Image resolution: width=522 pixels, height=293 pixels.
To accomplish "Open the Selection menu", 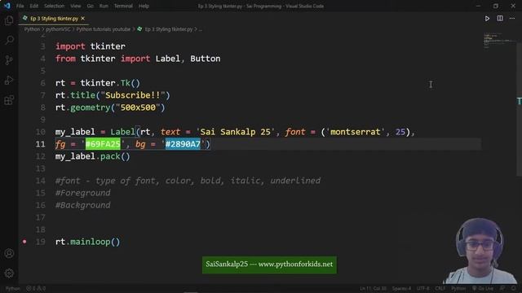I will 55,6.
